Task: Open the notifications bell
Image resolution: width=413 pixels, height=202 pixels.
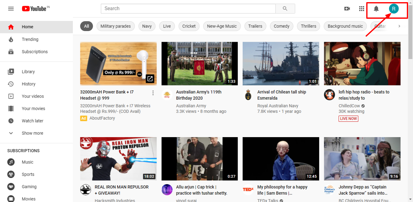Action: [x=376, y=9]
